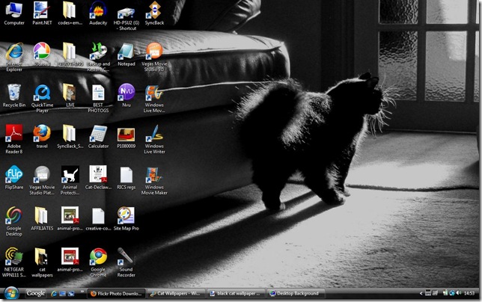The height and width of the screenshot is (302, 482).
Task: Open the FlipShare application icon
Action: tap(13, 175)
